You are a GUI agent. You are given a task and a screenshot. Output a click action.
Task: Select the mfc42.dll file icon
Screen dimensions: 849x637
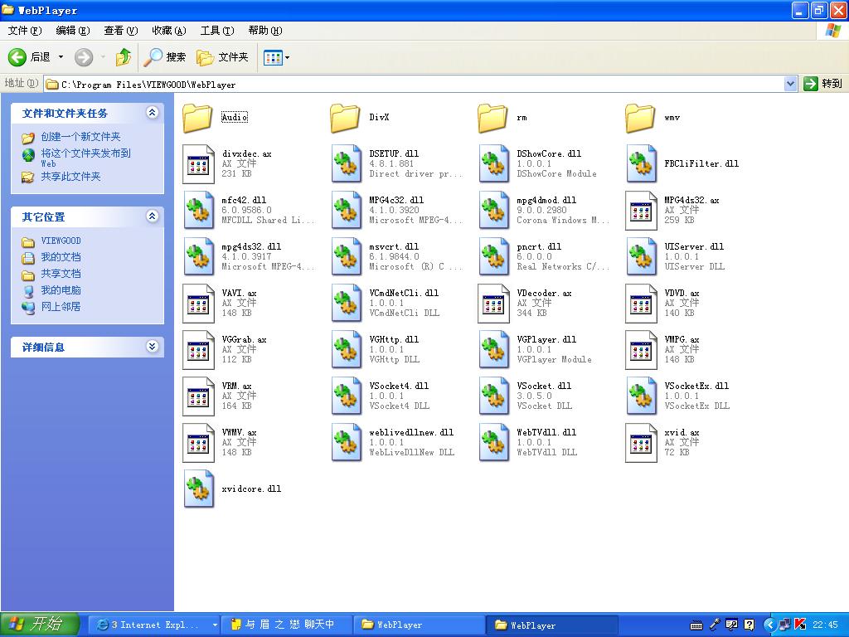tap(198, 210)
